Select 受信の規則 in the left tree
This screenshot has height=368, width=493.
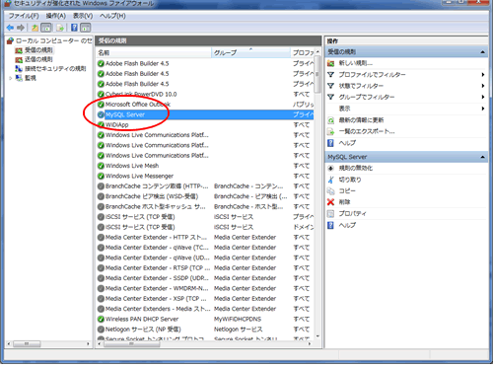point(35,50)
